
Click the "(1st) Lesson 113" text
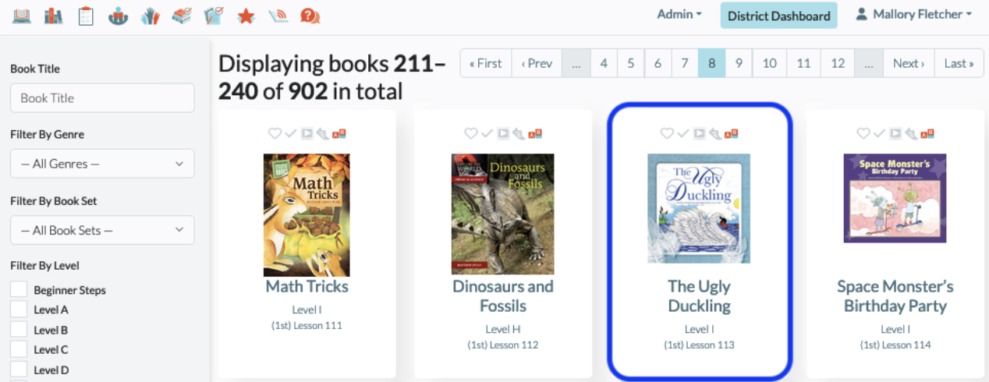699,345
